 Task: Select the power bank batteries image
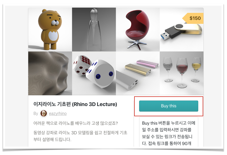[138, 73]
